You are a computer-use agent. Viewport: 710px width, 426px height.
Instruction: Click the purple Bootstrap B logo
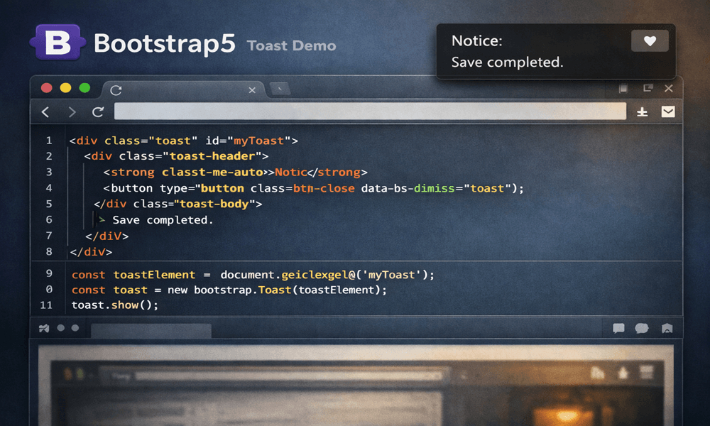tap(58, 42)
